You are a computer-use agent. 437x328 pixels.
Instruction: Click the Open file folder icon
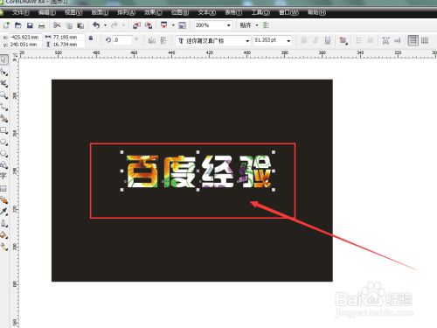[x=18, y=25]
